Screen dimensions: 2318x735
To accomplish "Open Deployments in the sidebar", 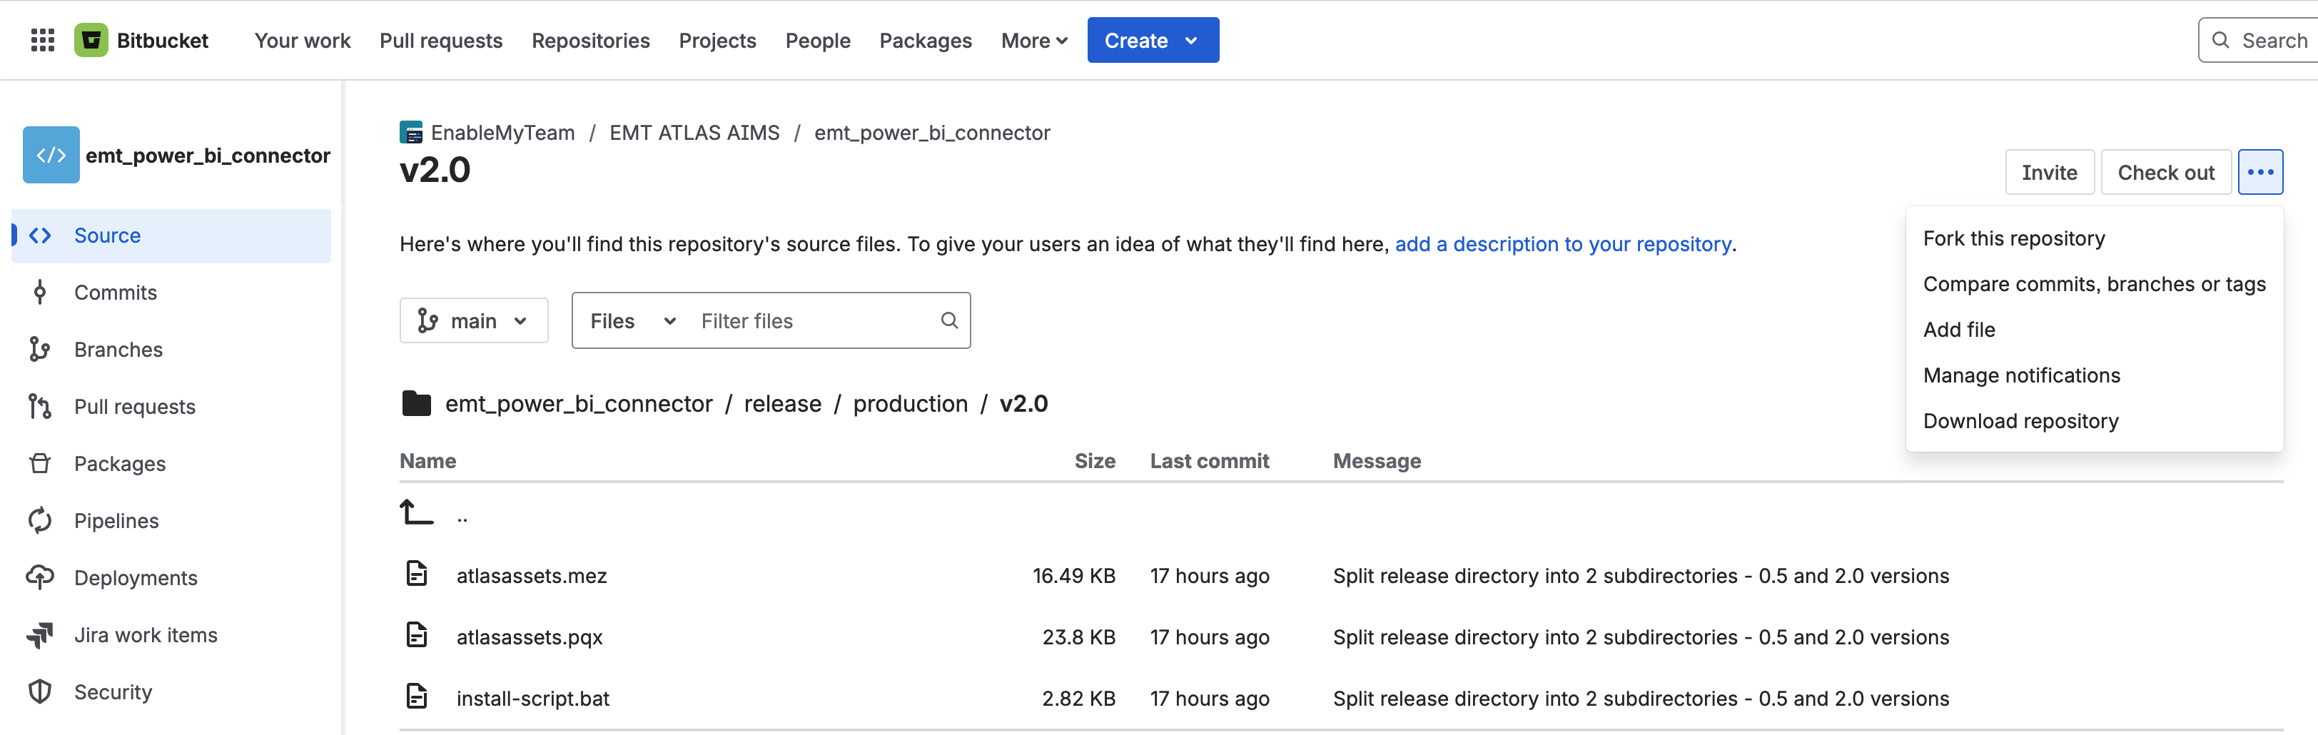I will [x=135, y=577].
